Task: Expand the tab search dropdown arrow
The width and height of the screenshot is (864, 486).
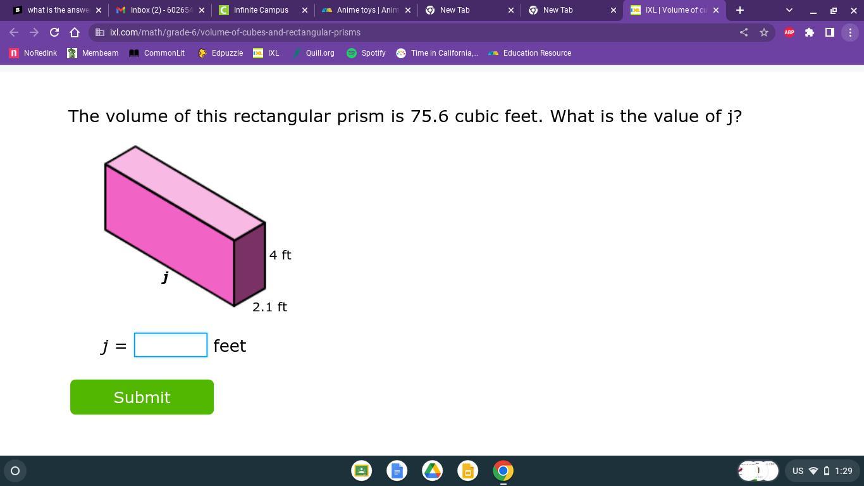Action: (789, 10)
